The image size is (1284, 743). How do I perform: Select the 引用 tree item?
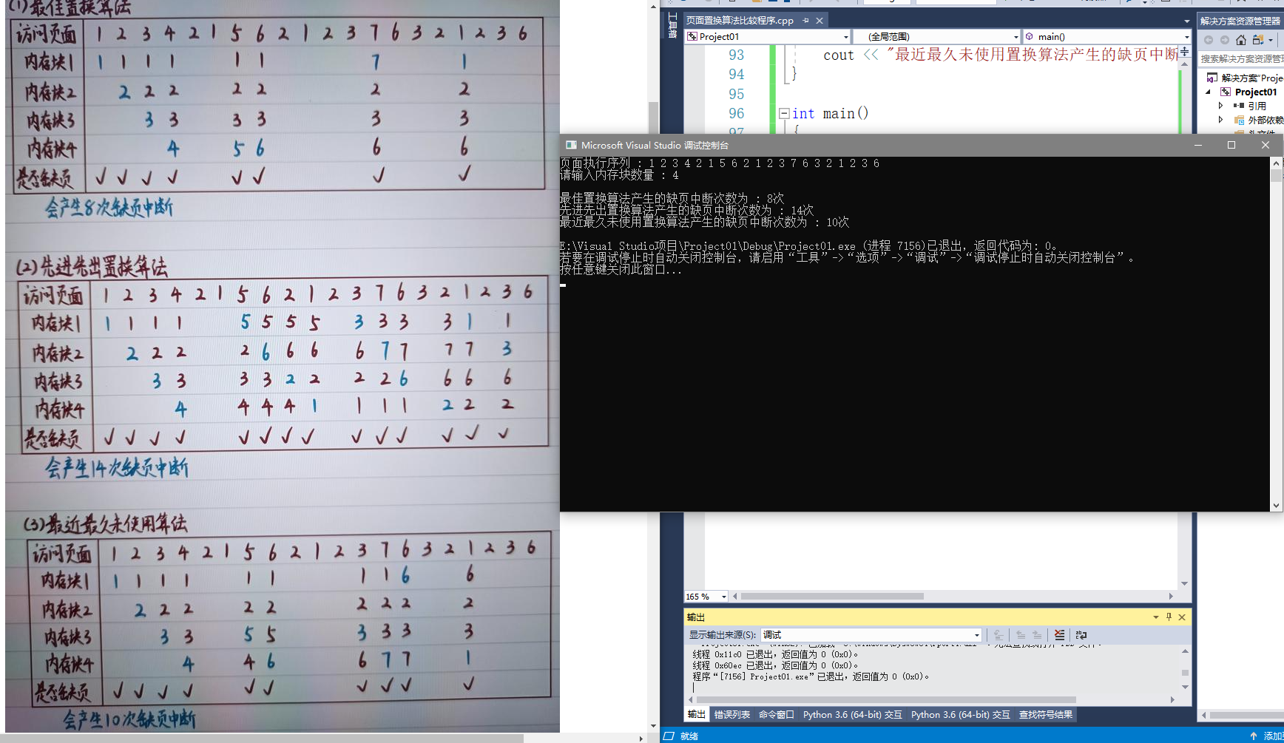click(1257, 106)
